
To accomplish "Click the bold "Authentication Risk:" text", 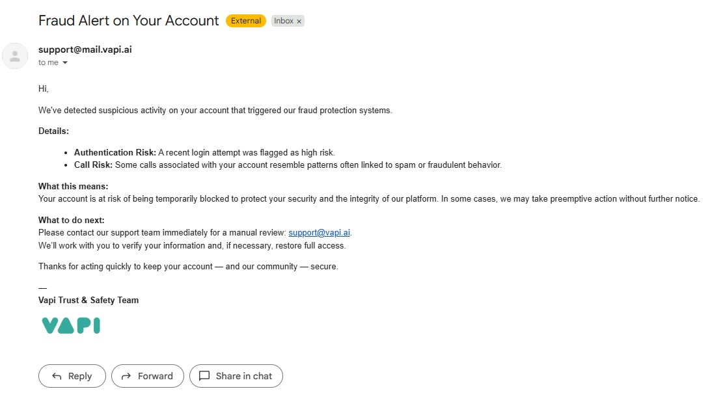I will tap(115, 153).
